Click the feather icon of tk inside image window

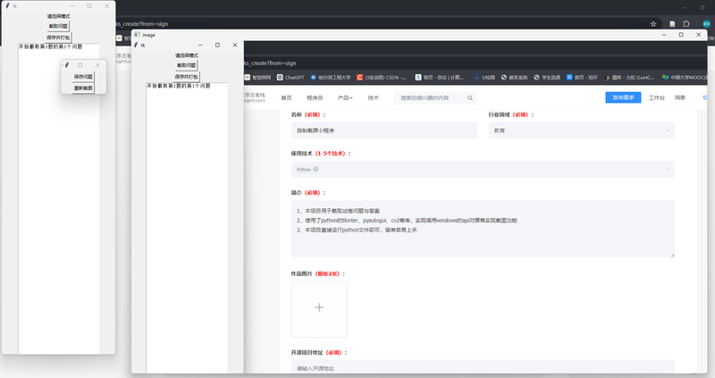(136, 46)
